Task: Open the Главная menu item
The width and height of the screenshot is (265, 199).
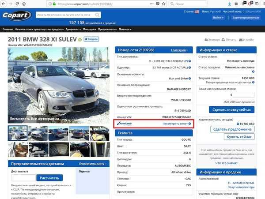Action: point(8,30)
